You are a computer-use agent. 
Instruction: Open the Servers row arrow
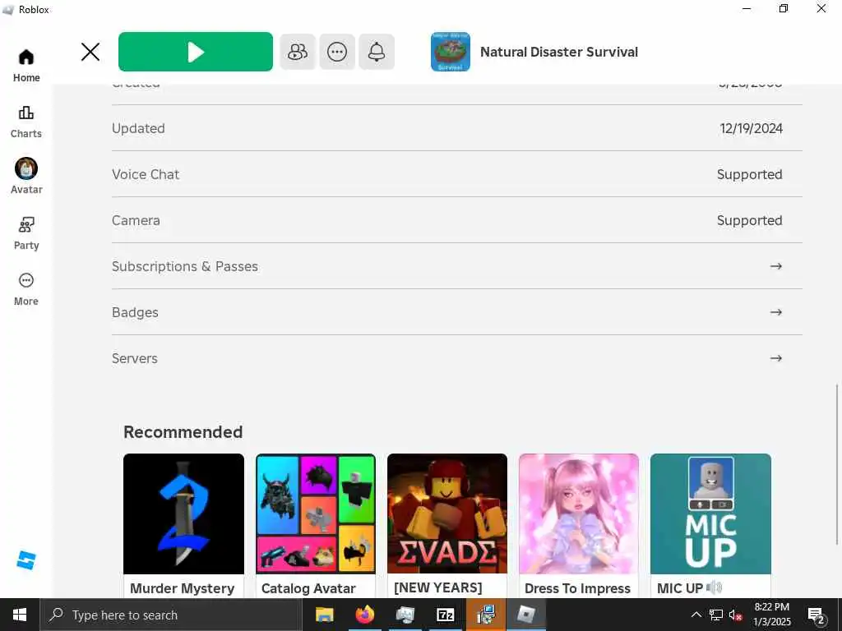(776, 358)
